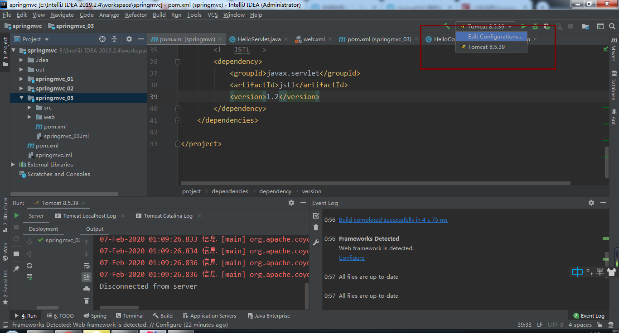Image resolution: width=619 pixels, height=333 pixels.
Task: Switch to Tomcat Catalina Log tab
Action: pos(164,216)
